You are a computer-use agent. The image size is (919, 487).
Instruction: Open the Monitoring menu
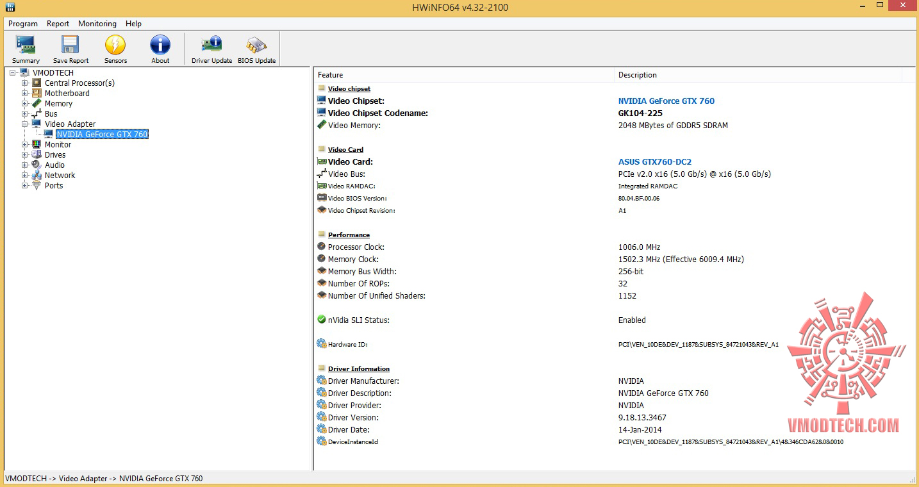97,24
